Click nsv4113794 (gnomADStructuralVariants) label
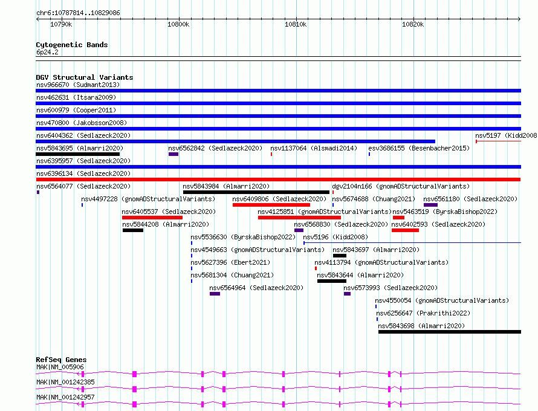The width and height of the screenshot is (538, 411). [x=381, y=262]
